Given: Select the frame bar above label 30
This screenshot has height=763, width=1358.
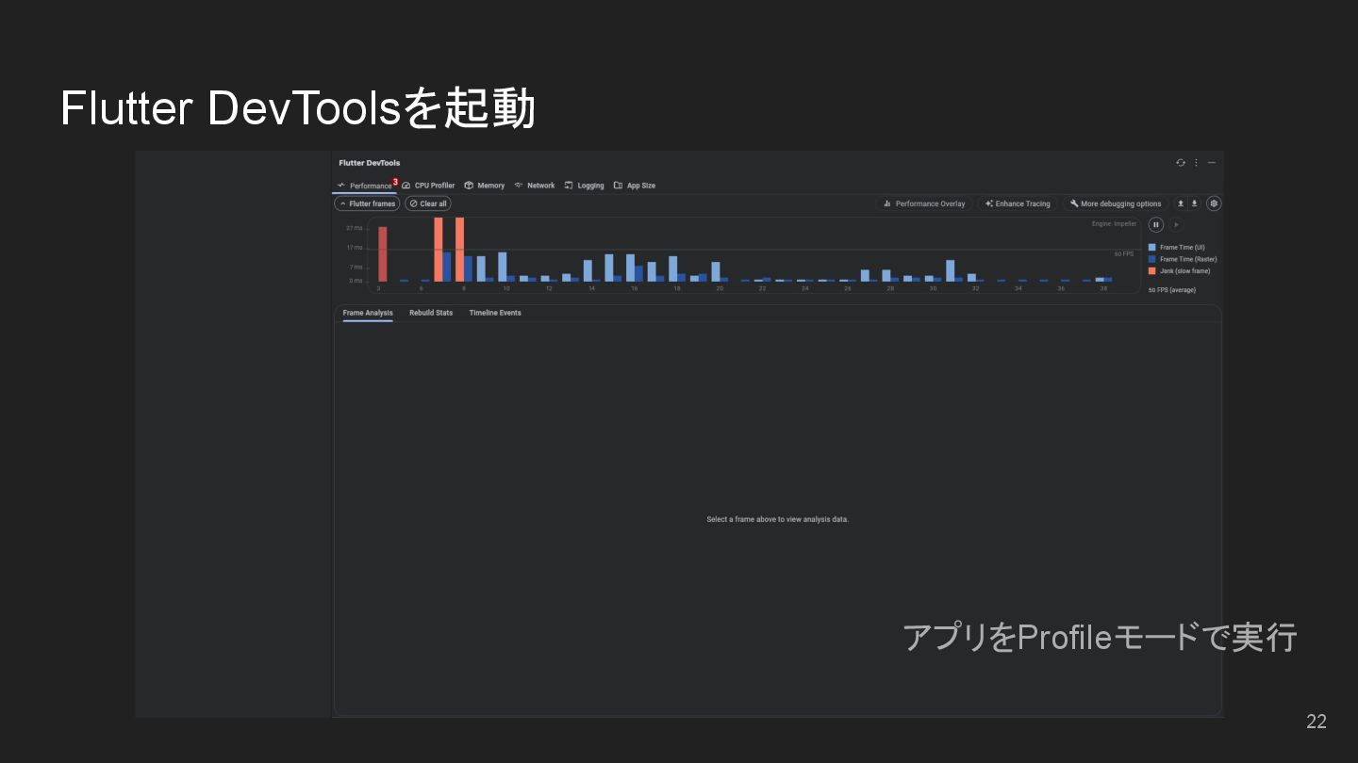Looking at the screenshot, I should coord(929,279).
